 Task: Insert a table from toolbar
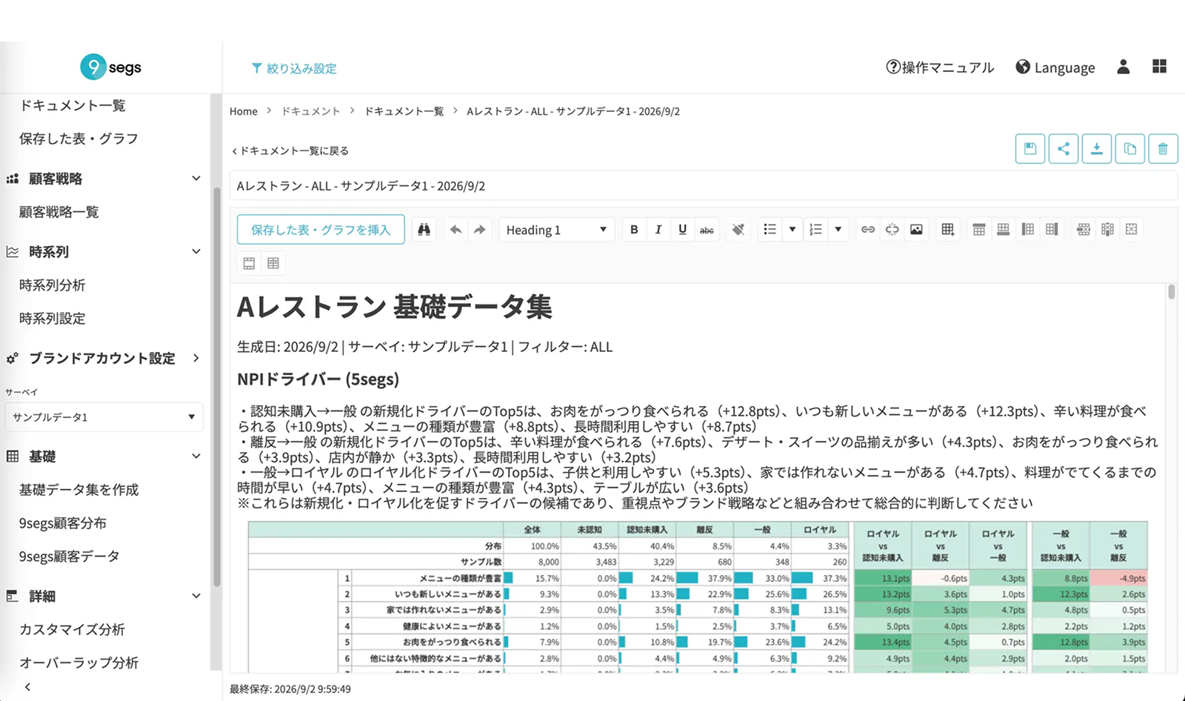point(947,230)
